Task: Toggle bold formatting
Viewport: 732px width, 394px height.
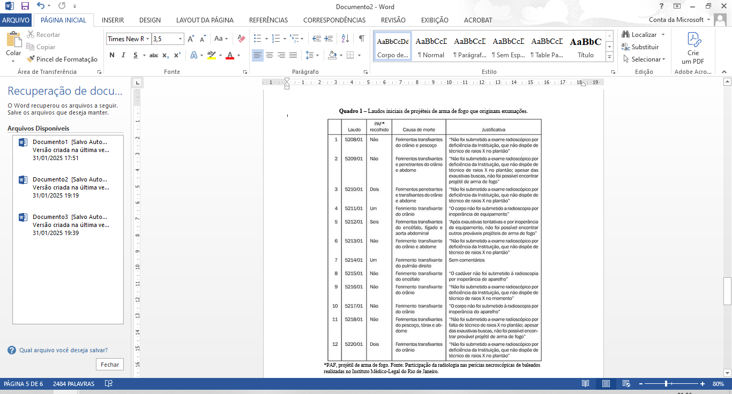Action: (112, 55)
